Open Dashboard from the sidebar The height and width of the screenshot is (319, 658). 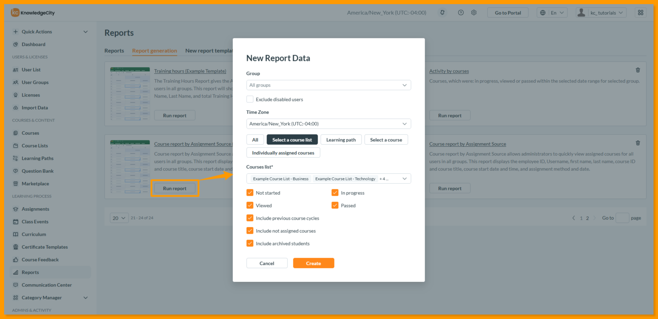pyautogui.click(x=33, y=44)
